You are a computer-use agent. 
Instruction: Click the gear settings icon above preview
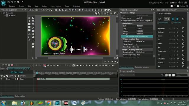coord(115,14)
